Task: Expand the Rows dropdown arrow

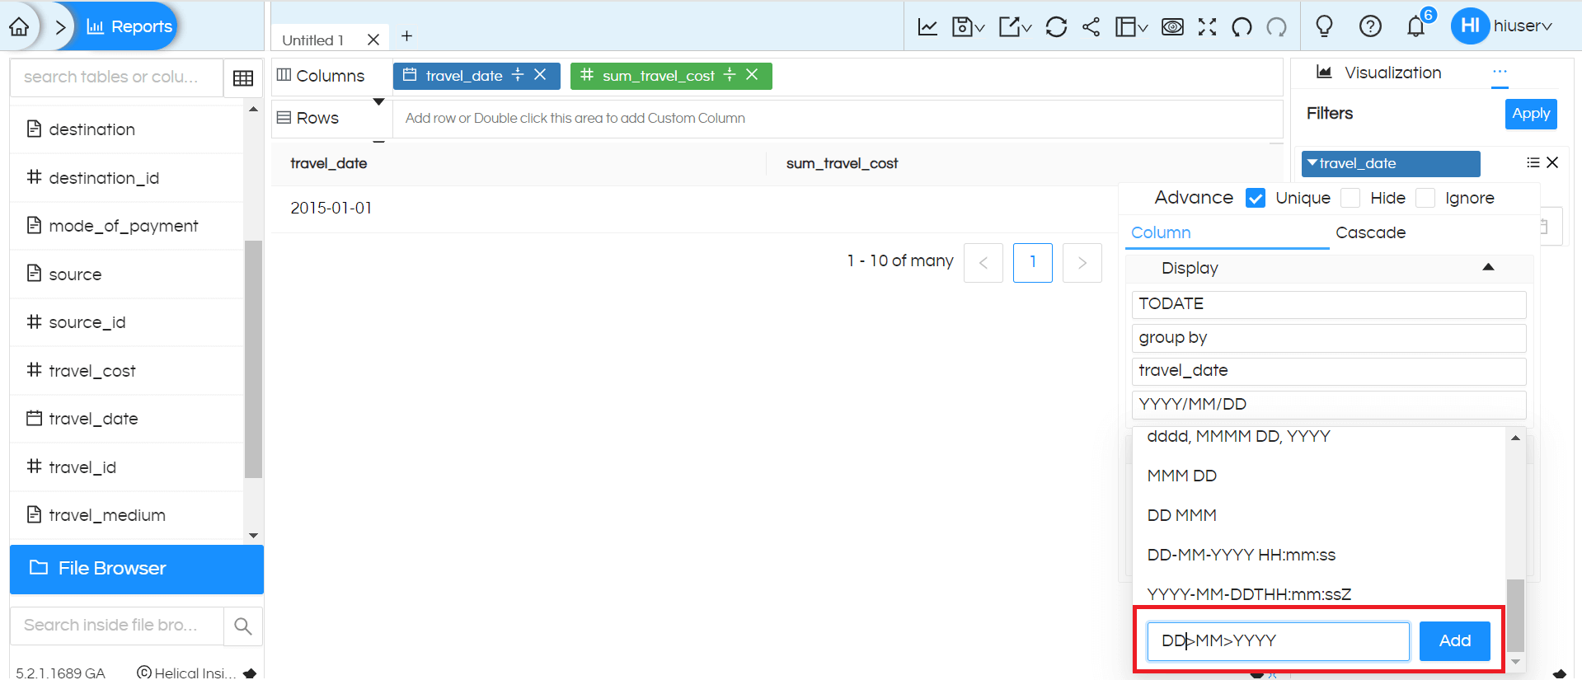Action: point(378,102)
